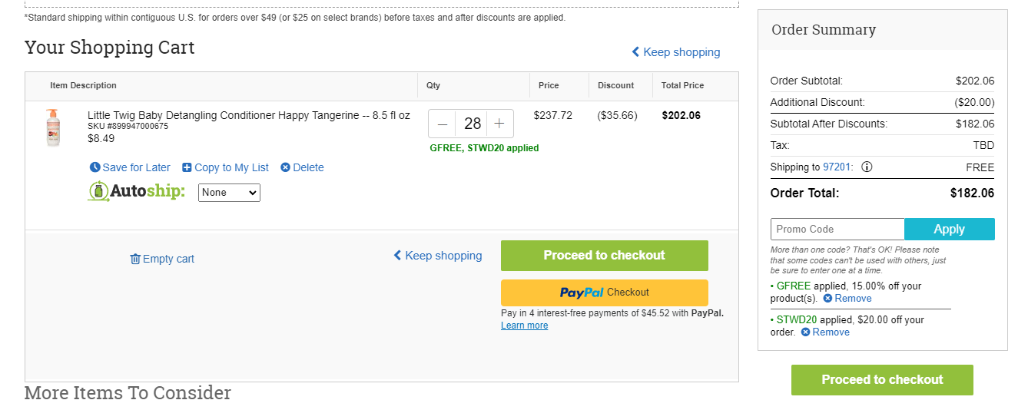The image size is (1028, 400).
Task: Click the Delete item x icon
Action: [285, 167]
